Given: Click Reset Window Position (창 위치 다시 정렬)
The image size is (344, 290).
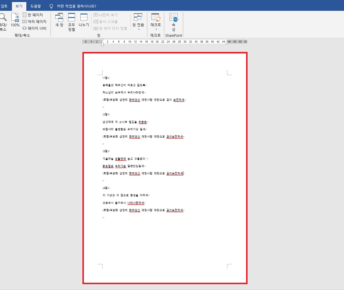Looking at the screenshot, I should pos(110,28).
